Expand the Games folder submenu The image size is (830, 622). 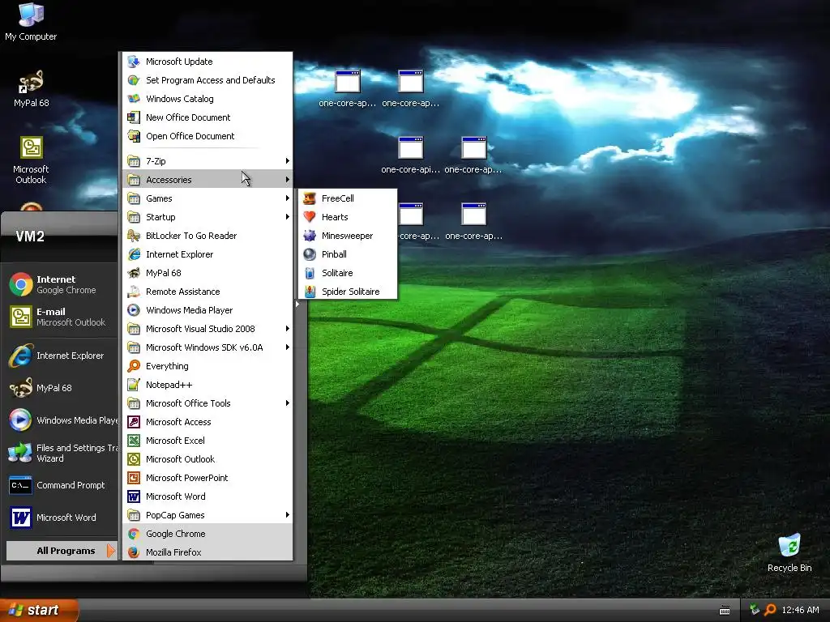(207, 198)
